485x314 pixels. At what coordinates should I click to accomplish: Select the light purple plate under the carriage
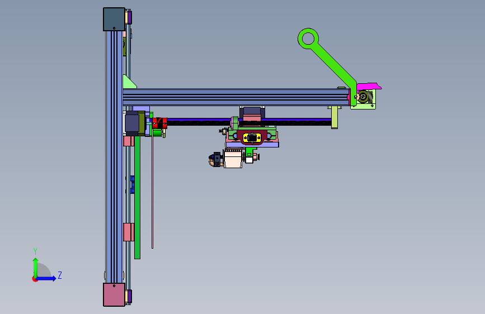pyautogui.click(x=252, y=145)
